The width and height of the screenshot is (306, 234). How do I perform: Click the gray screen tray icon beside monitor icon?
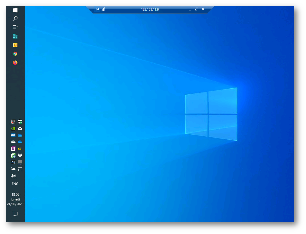(x=20, y=162)
